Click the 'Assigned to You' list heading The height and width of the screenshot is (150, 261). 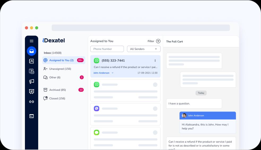pos(102,41)
